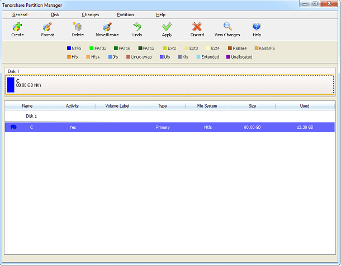Click the Hfs legend swatch
This screenshot has height=266, width=341.
pyautogui.click(x=69, y=57)
